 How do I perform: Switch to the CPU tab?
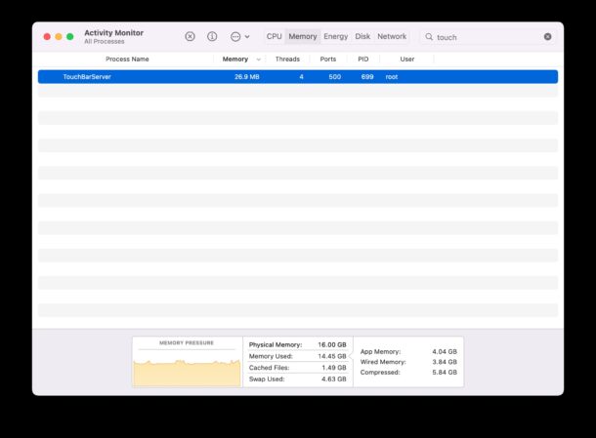tap(274, 36)
